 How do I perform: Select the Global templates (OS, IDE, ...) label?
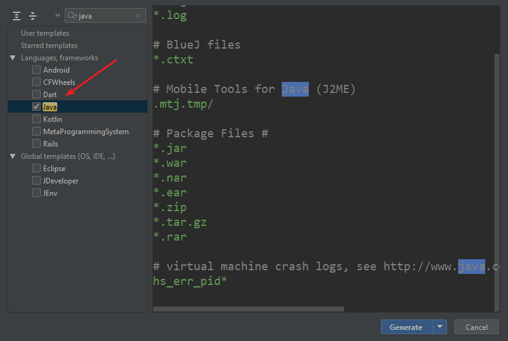pos(68,156)
